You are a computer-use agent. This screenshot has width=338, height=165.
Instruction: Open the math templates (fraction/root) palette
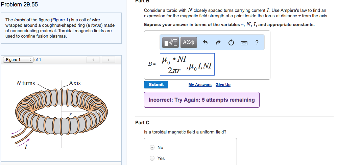(x=171, y=42)
